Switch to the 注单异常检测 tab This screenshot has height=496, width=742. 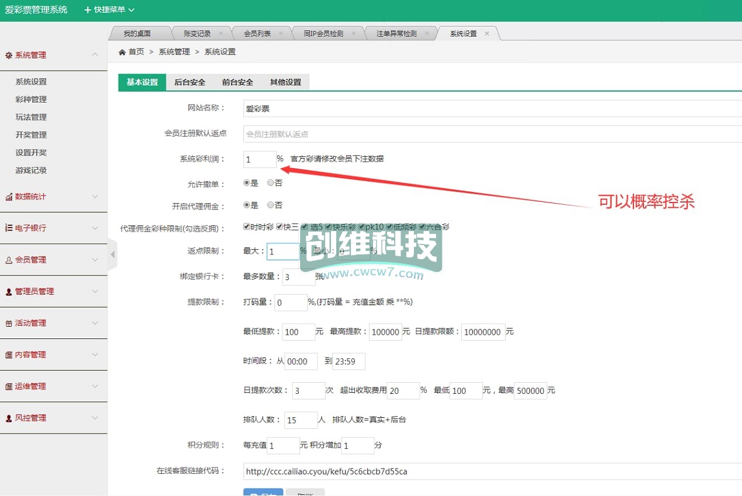[x=397, y=34]
